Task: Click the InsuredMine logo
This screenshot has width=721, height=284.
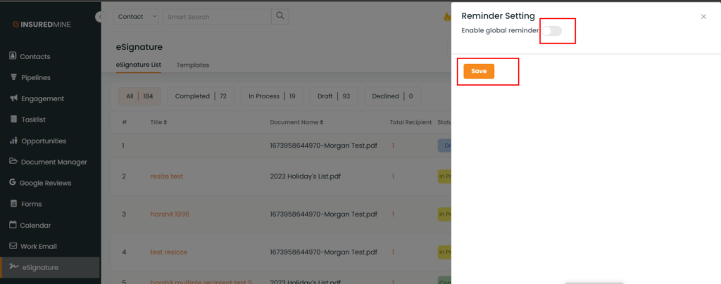Action: point(42,25)
